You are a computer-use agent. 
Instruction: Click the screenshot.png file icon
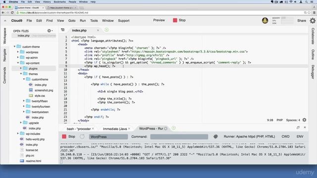point(31,90)
